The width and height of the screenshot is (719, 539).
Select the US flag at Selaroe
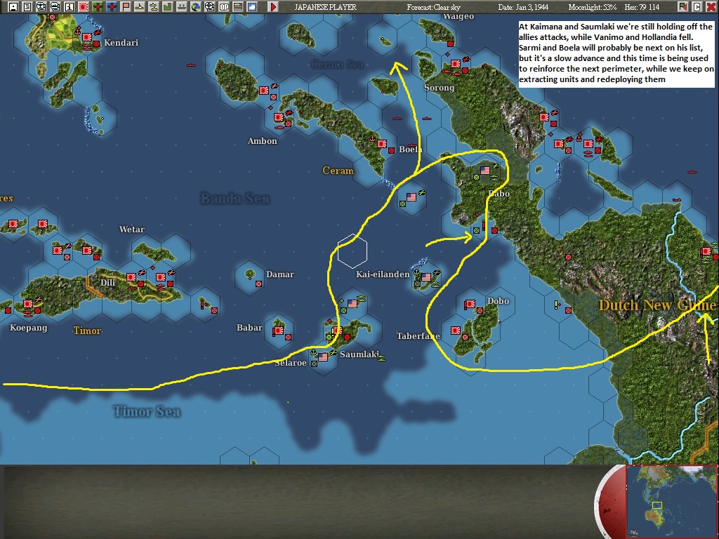point(323,357)
